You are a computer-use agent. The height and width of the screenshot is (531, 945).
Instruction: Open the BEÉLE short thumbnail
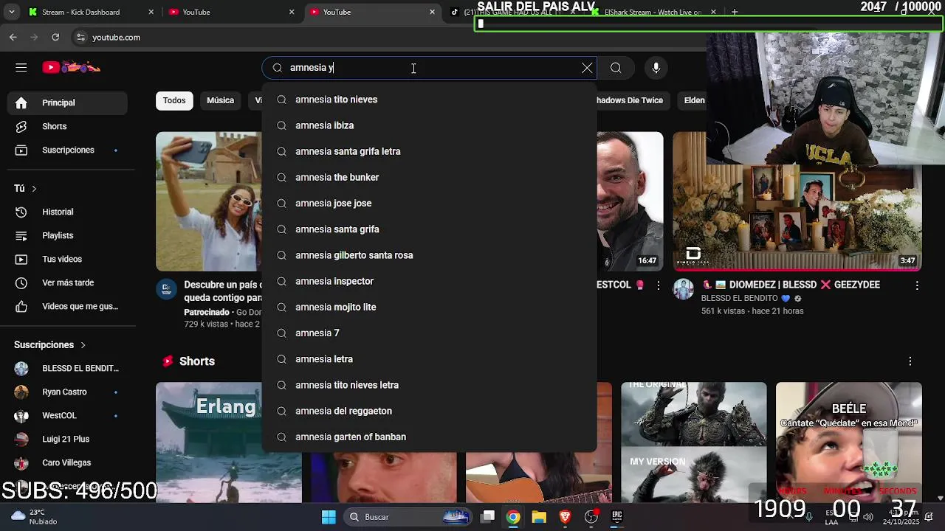coord(848,442)
